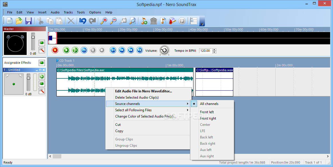Click the Tempo in BPM input field
The width and height of the screenshot is (333, 167).
[205, 51]
